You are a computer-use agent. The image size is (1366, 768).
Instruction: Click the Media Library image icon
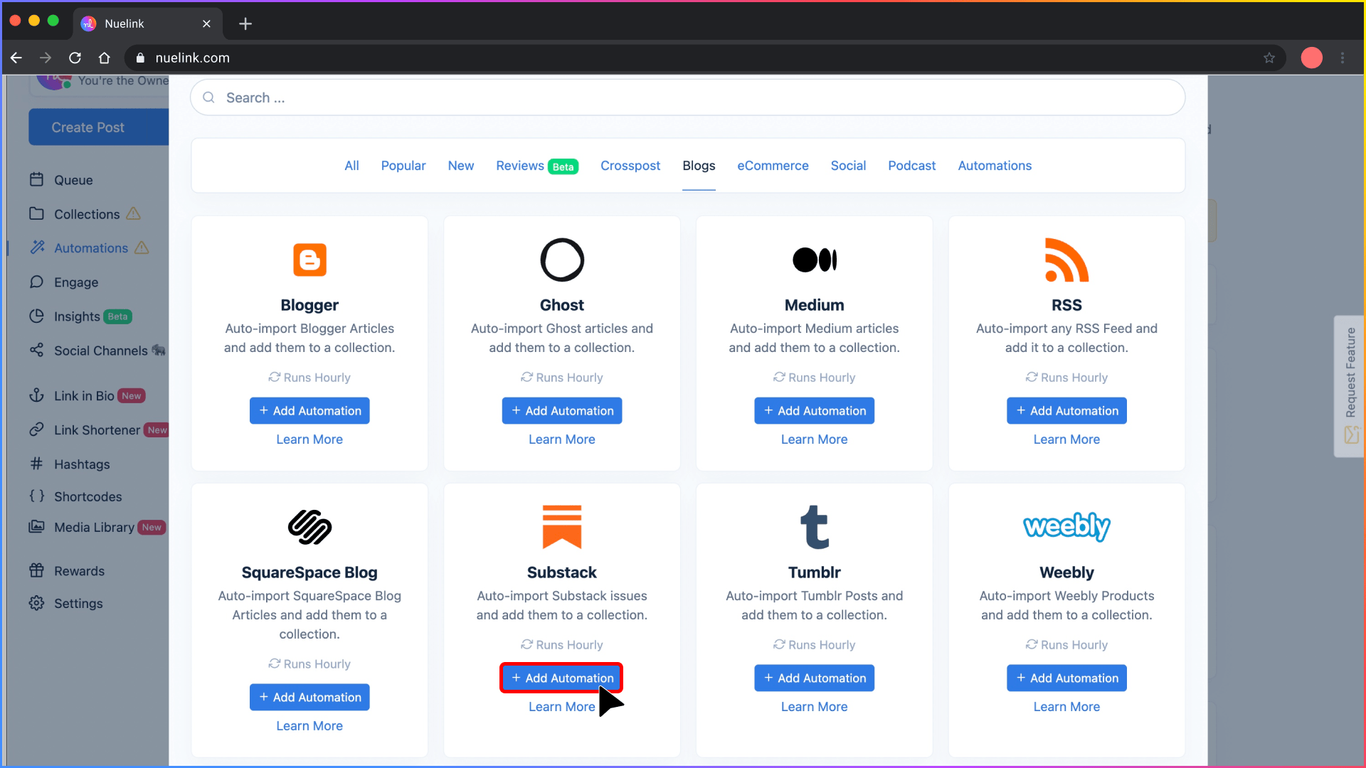[37, 527]
